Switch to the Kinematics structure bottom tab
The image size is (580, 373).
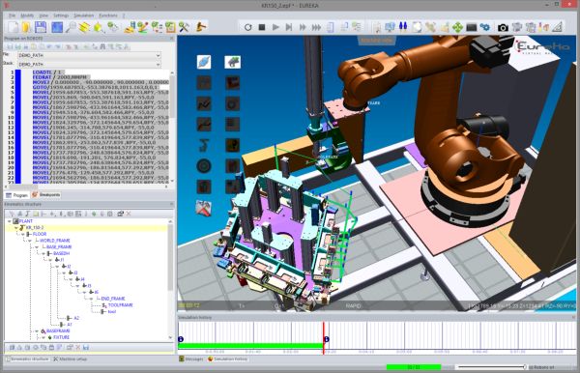click(x=28, y=359)
